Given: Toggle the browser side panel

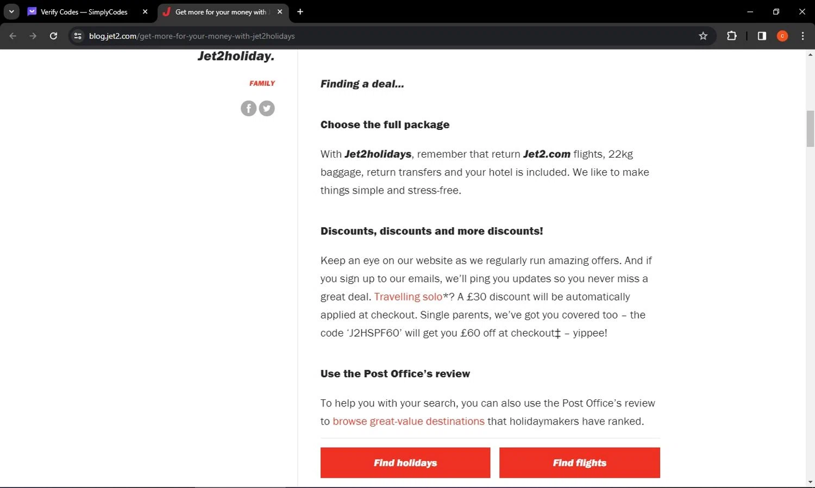Looking at the screenshot, I should tap(762, 36).
